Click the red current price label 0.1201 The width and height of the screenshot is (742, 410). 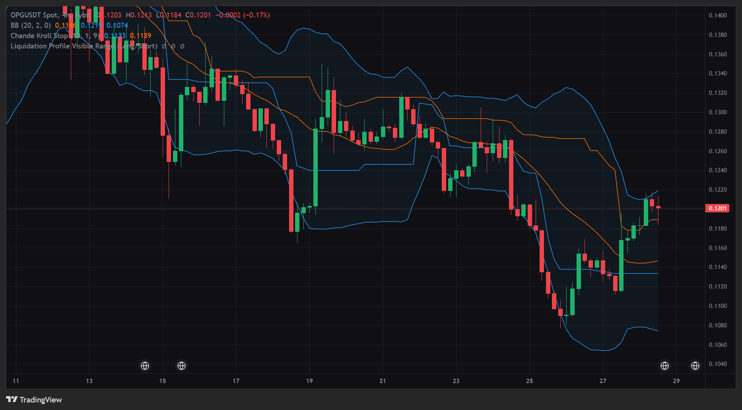[717, 208]
